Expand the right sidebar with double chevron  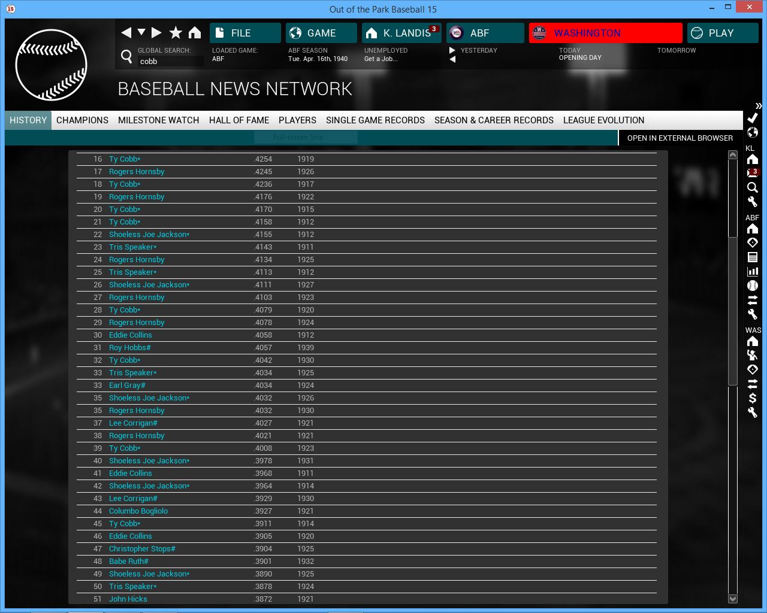pos(758,106)
